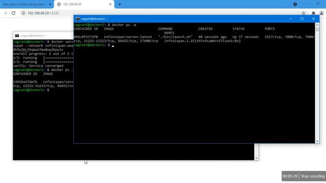This screenshot has height=183, width=326.
Task: Open a new browser tab
Action: (120, 4)
